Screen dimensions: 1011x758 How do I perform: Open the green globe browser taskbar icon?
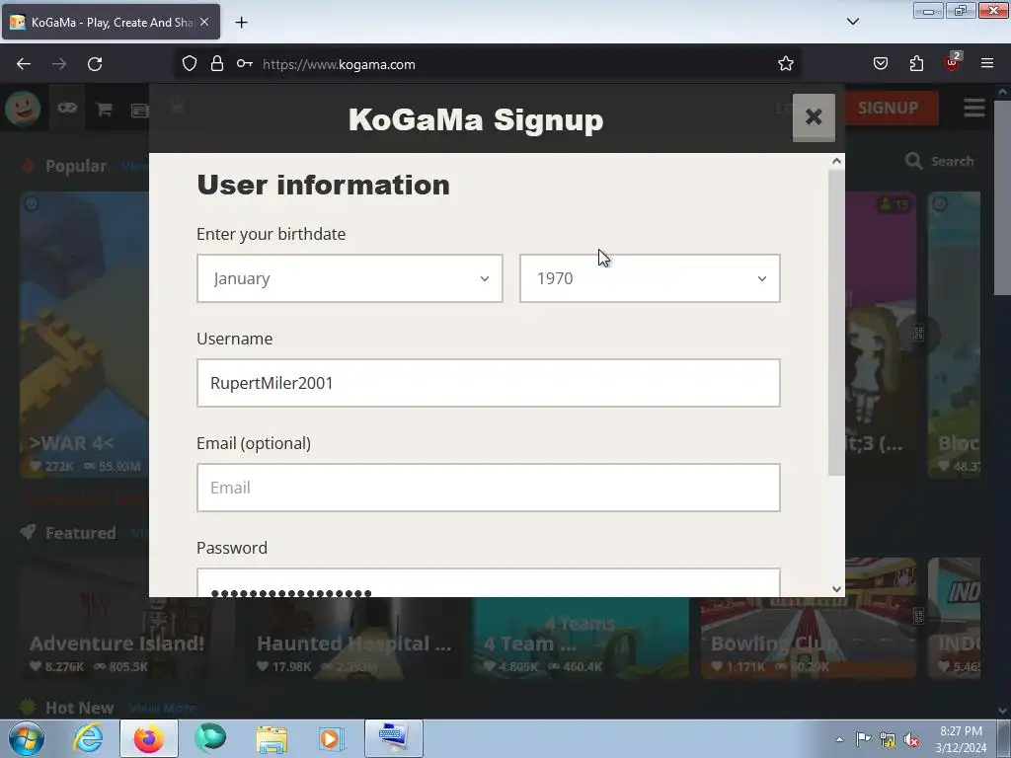pos(210,738)
